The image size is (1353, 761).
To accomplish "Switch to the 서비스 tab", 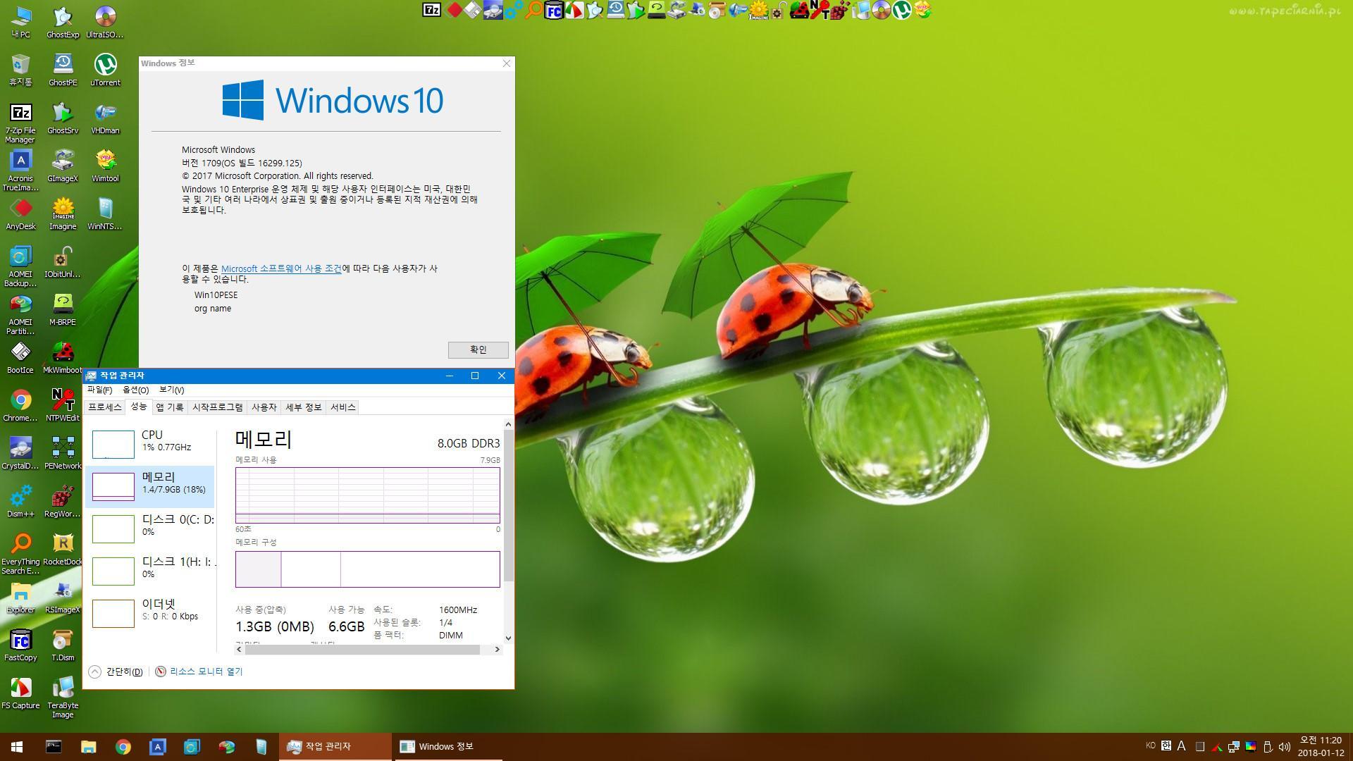I will click(x=343, y=407).
